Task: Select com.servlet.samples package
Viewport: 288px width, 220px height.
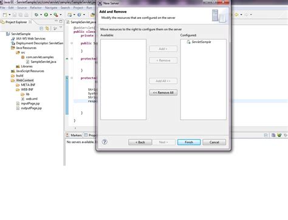Action: click(x=39, y=57)
